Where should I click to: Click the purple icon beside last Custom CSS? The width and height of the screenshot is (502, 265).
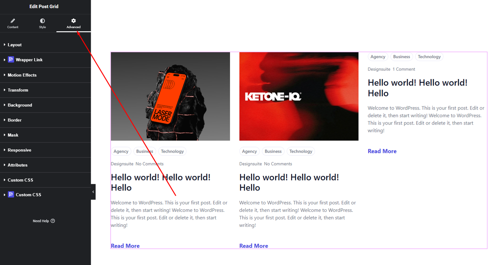pos(11,195)
